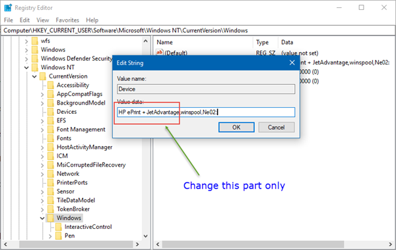
Task: Click the Fonts folder icon
Action: point(51,138)
